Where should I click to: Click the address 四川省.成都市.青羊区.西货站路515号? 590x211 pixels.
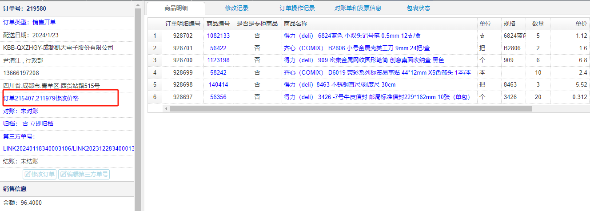point(52,86)
